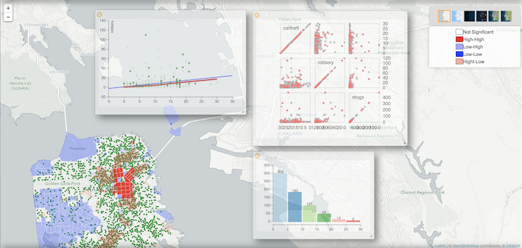
Task: Pick the last satellite basemap thumbnail
Action: 506,15
